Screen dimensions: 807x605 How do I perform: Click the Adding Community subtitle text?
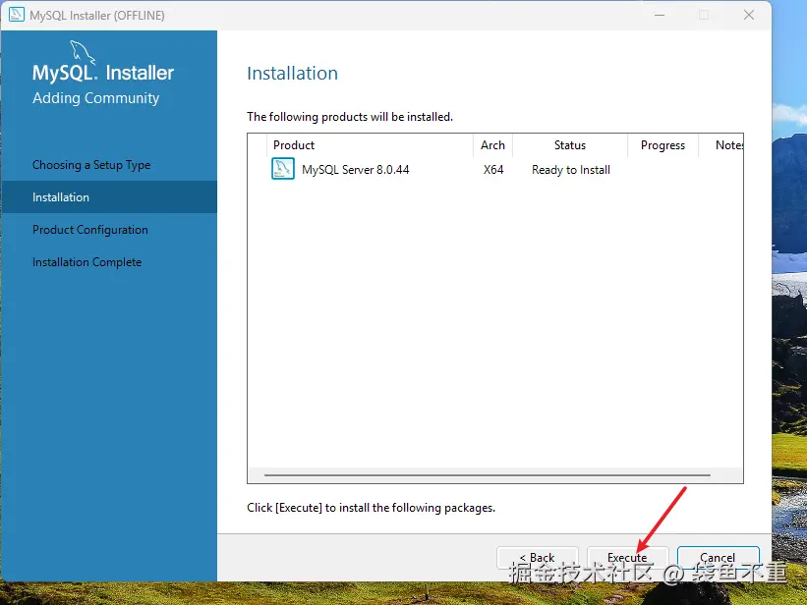coord(95,98)
